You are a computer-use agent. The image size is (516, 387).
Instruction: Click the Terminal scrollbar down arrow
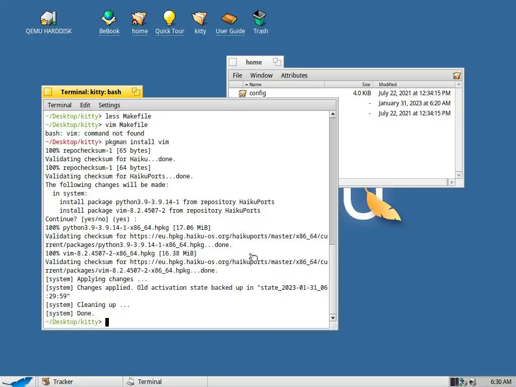333,318
